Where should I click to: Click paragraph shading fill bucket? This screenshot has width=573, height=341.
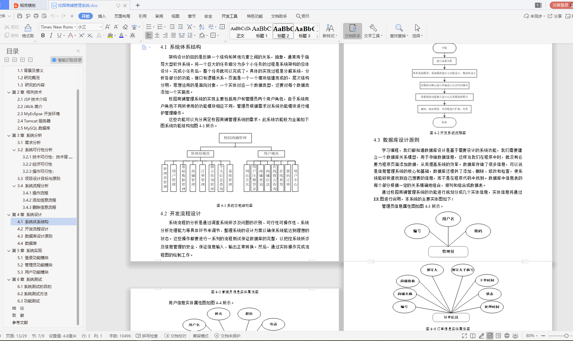(202, 35)
